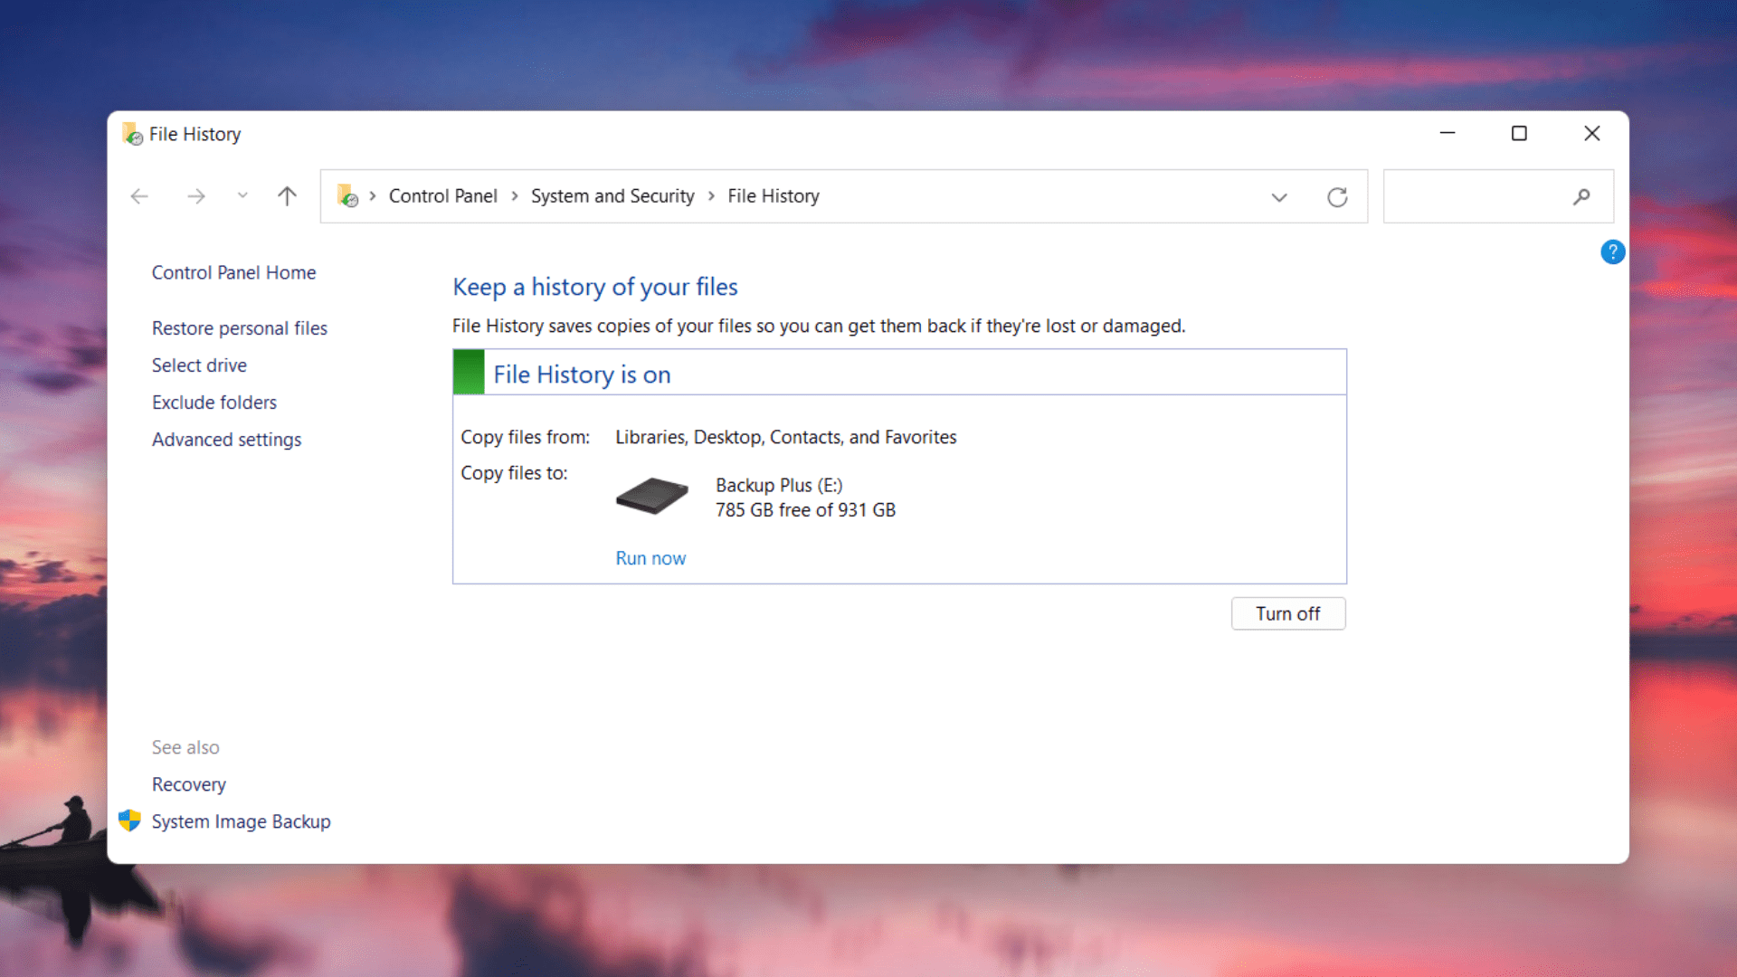The image size is (1737, 977).
Task: Go back using the Back arrow
Action: pos(139,196)
